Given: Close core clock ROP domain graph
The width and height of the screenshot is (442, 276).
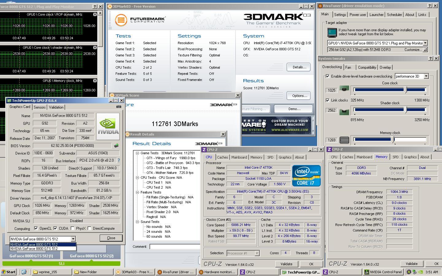Looking at the screenshot, I should coord(95,14).
